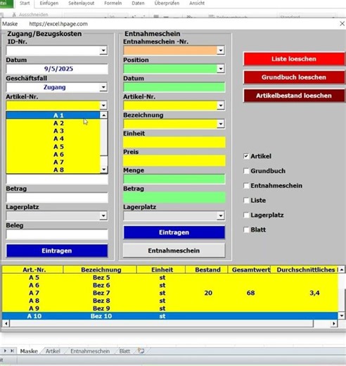Check the Liste checkbox

[246, 201]
